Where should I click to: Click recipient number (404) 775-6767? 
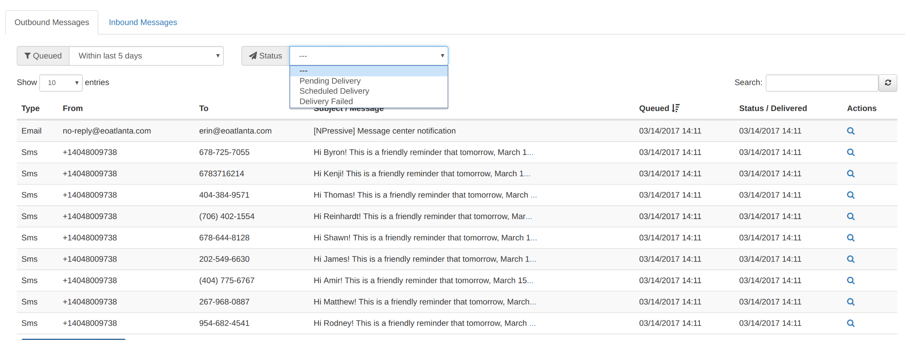tap(226, 281)
